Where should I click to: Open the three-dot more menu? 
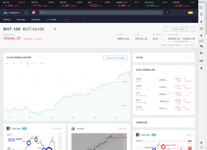coord(167,12)
